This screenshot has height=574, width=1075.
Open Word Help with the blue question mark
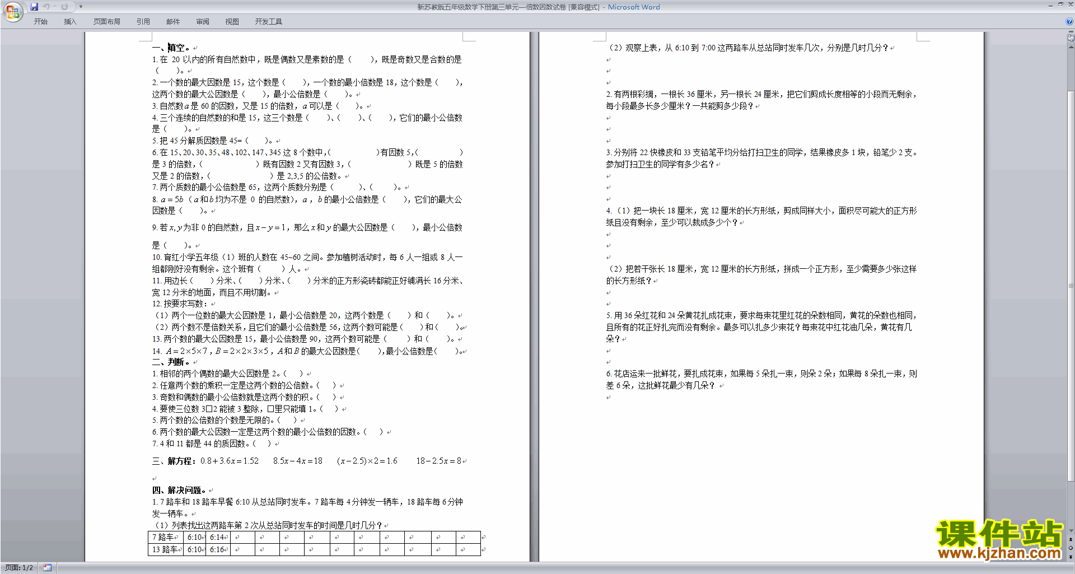coord(1069,21)
